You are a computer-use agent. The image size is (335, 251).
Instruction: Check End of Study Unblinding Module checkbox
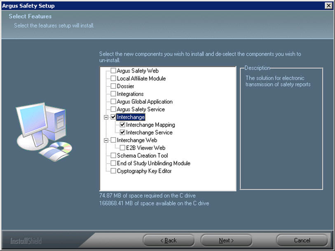point(113,163)
